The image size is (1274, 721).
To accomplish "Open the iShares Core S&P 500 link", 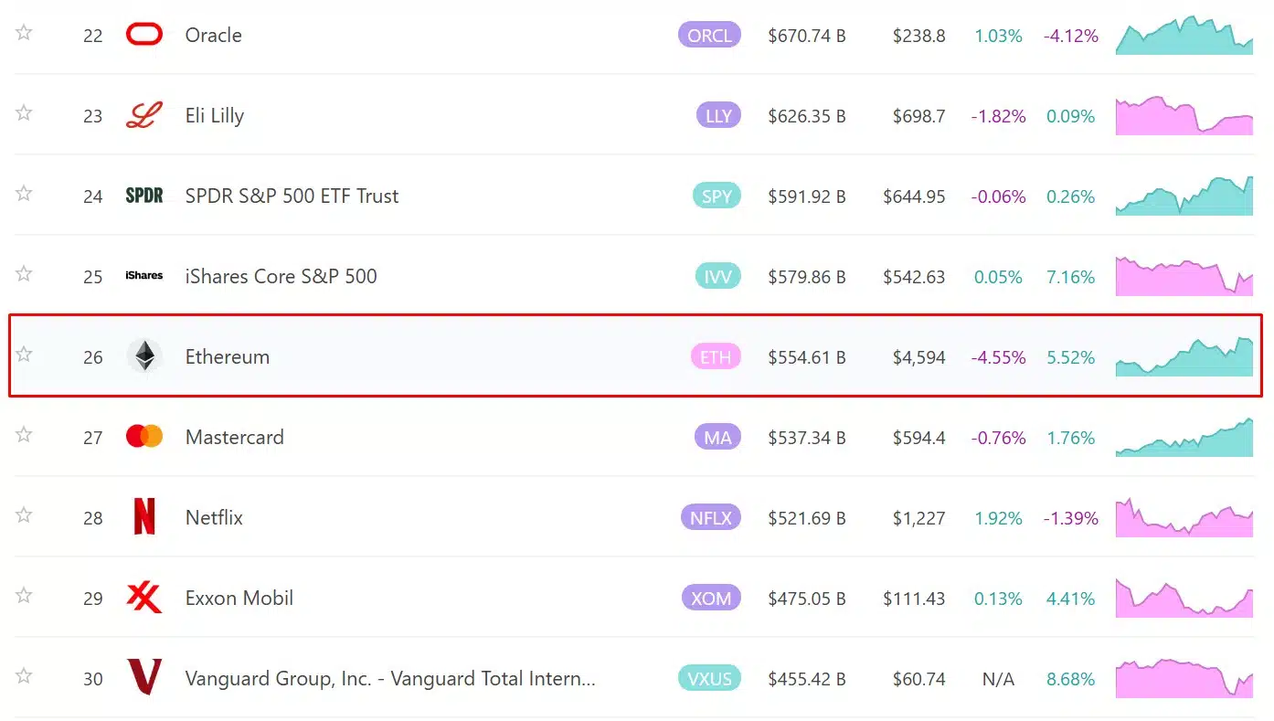I will click(x=281, y=276).
